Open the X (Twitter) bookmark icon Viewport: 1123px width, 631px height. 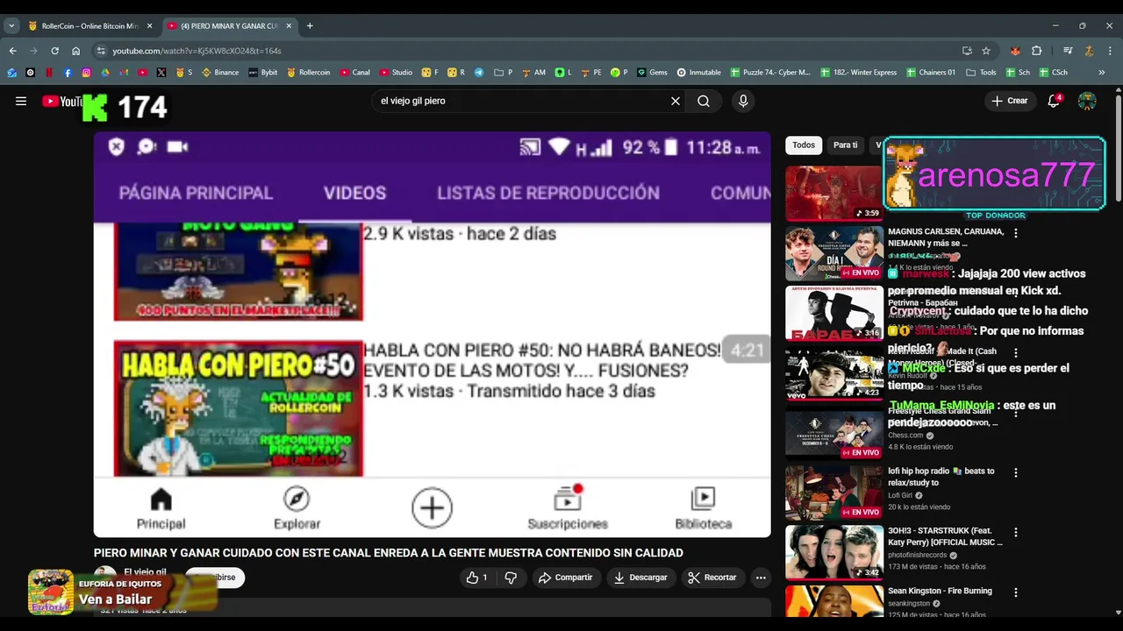[161, 72]
